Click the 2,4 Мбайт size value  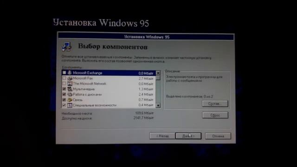[146, 94]
